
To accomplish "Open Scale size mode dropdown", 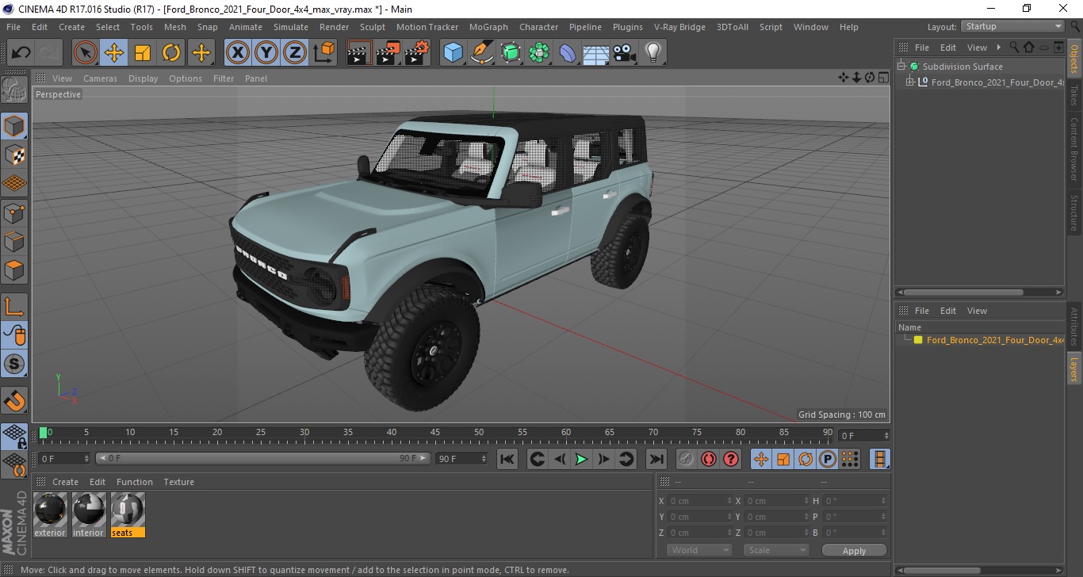I will [776, 550].
